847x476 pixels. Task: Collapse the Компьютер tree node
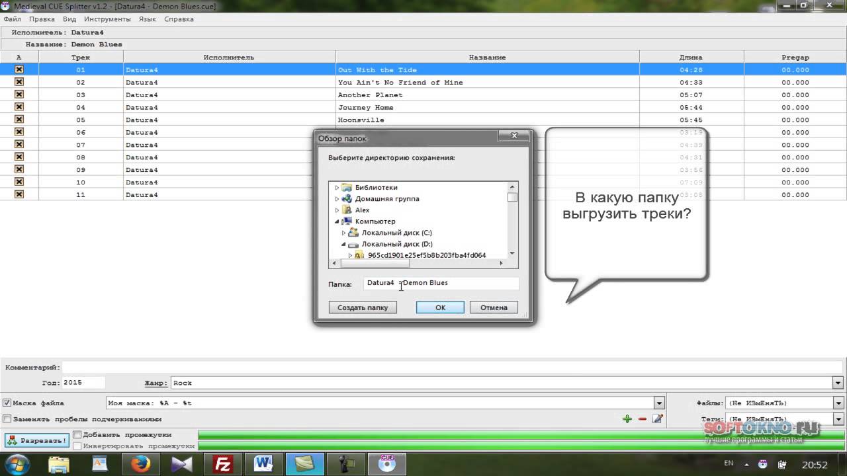coord(337,221)
